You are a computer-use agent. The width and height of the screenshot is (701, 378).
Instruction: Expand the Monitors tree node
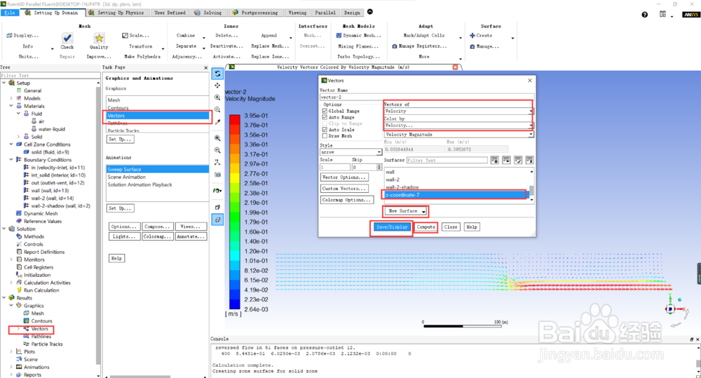tap(11, 259)
